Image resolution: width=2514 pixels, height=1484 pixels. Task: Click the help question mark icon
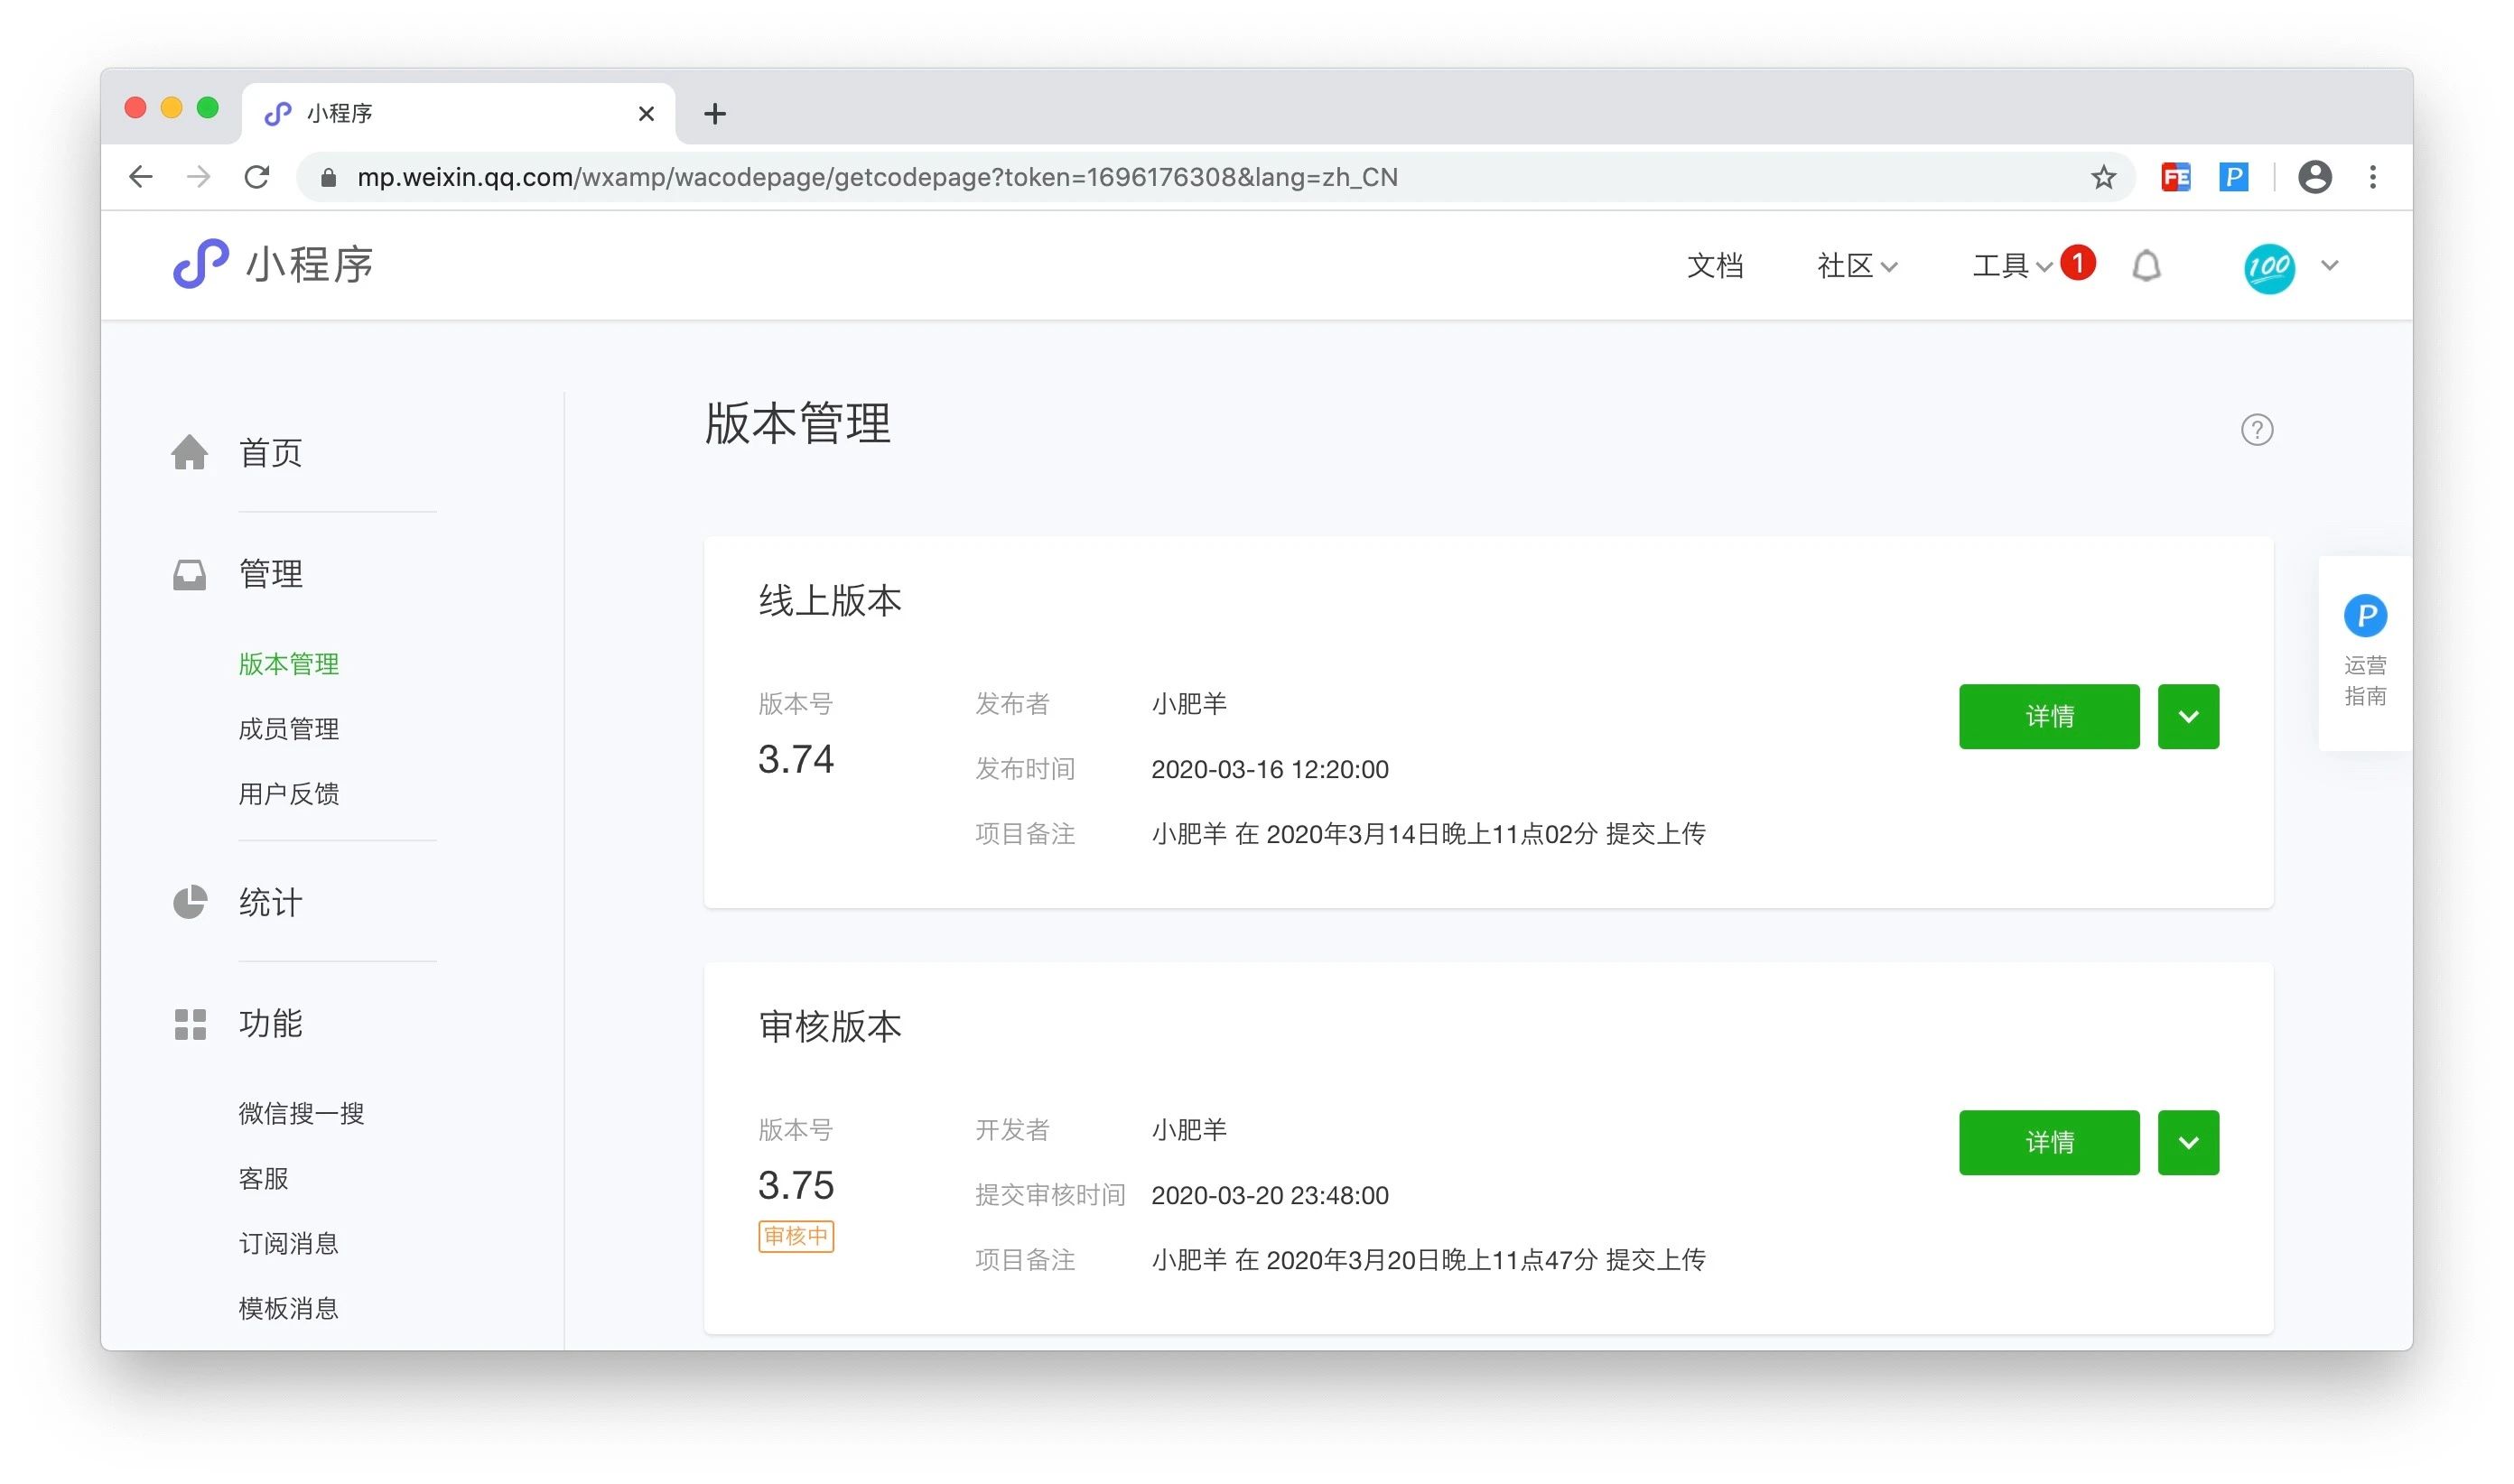pos(2256,430)
